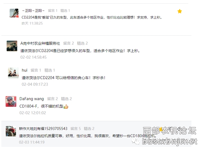Open ~正阳~正阳~ user avatar

[14, 13]
